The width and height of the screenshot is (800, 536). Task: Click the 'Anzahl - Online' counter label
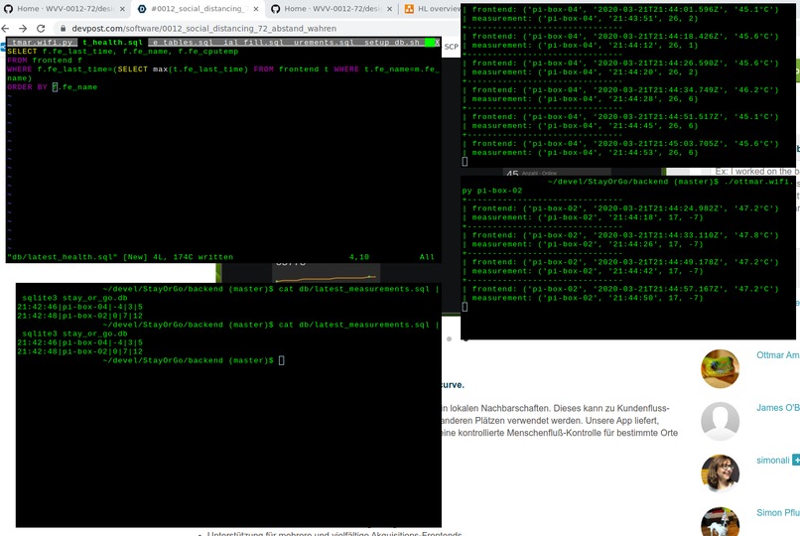click(x=539, y=173)
